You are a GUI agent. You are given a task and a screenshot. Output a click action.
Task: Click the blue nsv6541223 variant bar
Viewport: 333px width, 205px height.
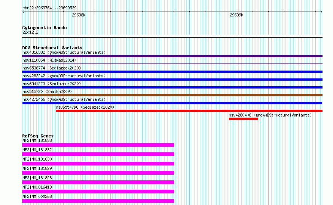(x=172, y=87)
